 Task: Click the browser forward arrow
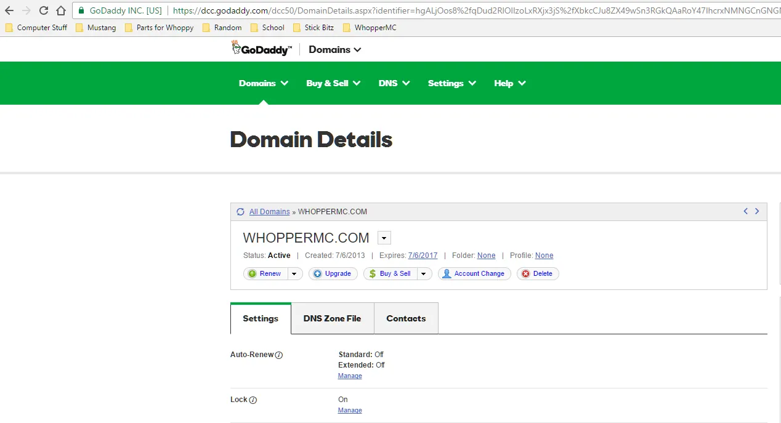click(x=26, y=10)
